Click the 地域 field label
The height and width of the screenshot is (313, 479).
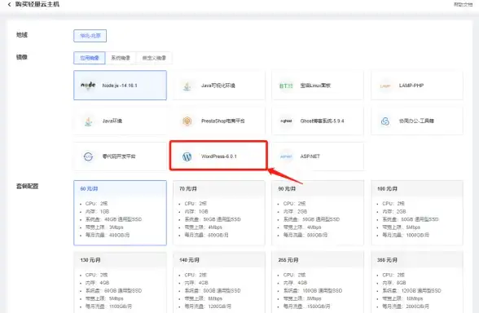coord(22,35)
